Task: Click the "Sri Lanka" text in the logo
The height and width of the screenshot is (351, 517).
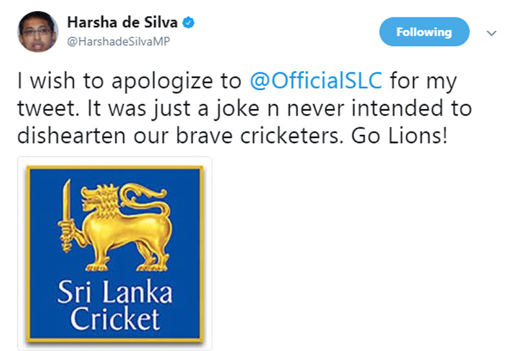Action: 115,293
